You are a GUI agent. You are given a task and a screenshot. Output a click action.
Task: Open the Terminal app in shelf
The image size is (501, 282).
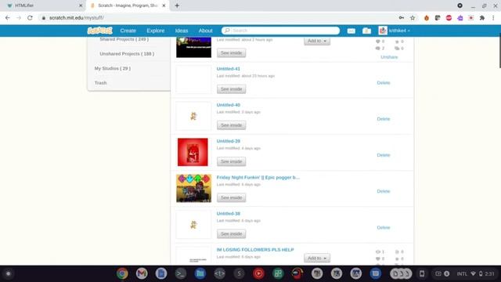[x=181, y=273]
